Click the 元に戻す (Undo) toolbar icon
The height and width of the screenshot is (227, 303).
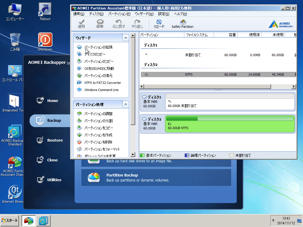118,24
